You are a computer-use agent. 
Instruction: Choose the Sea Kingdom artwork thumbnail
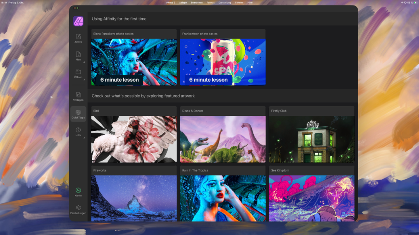coord(312,198)
